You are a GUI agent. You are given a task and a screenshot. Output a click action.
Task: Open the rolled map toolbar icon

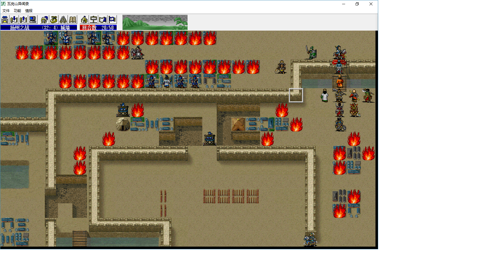pyautogui.click(x=103, y=19)
